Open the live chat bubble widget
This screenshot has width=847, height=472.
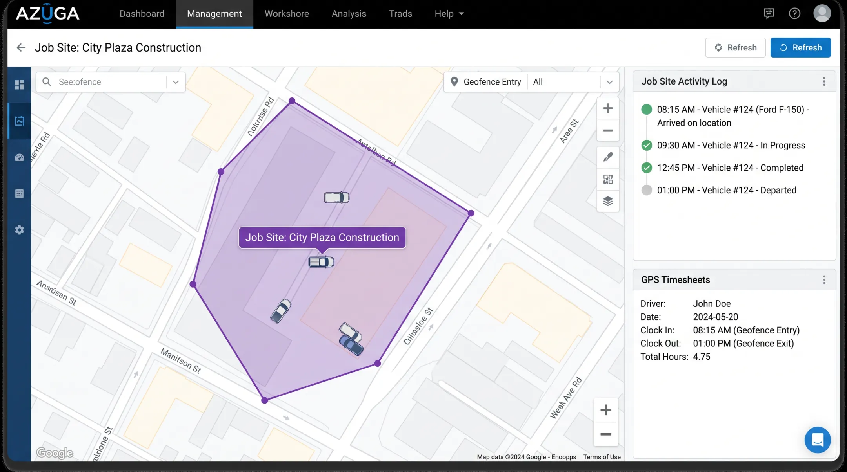coord(818,440)
